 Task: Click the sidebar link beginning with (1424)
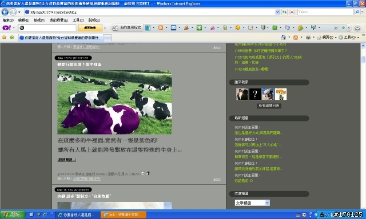click(x=252, y=69)
